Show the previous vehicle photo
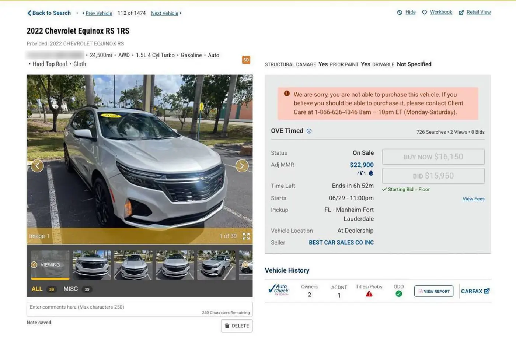Viewport: 516px width, 341px height. 37,166
